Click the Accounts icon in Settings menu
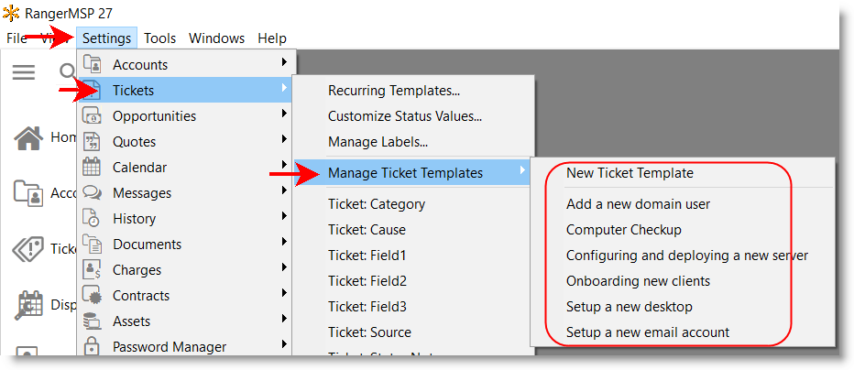This screenshot has height=370, width=854. pos(92,65)
